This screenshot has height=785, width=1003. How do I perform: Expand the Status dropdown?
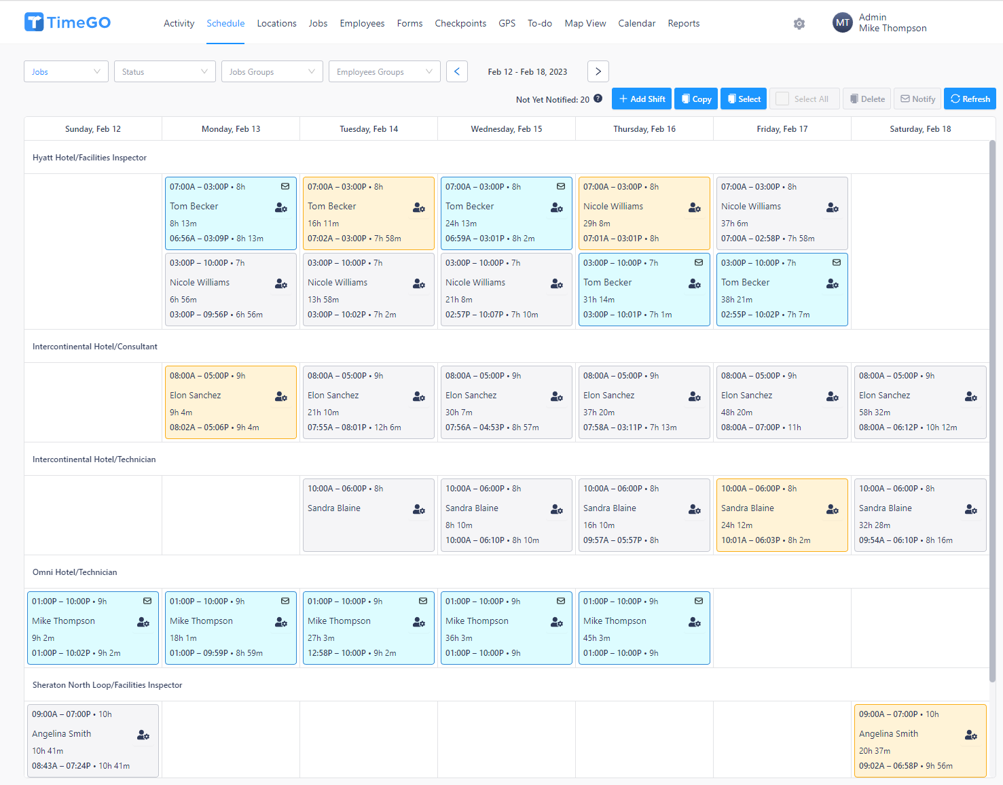tap(164, 72)
